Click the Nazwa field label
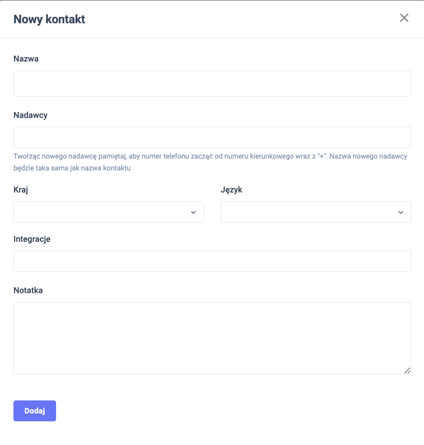The image size is (424, 445). [26, 59]
